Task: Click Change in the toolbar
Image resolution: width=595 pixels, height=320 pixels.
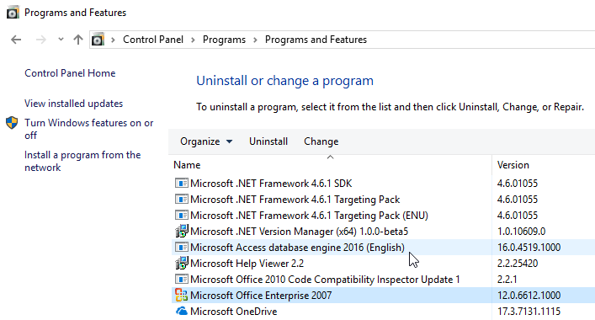Action: 321,141
